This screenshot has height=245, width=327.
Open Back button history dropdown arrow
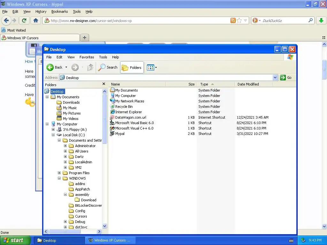coord(66,67)
